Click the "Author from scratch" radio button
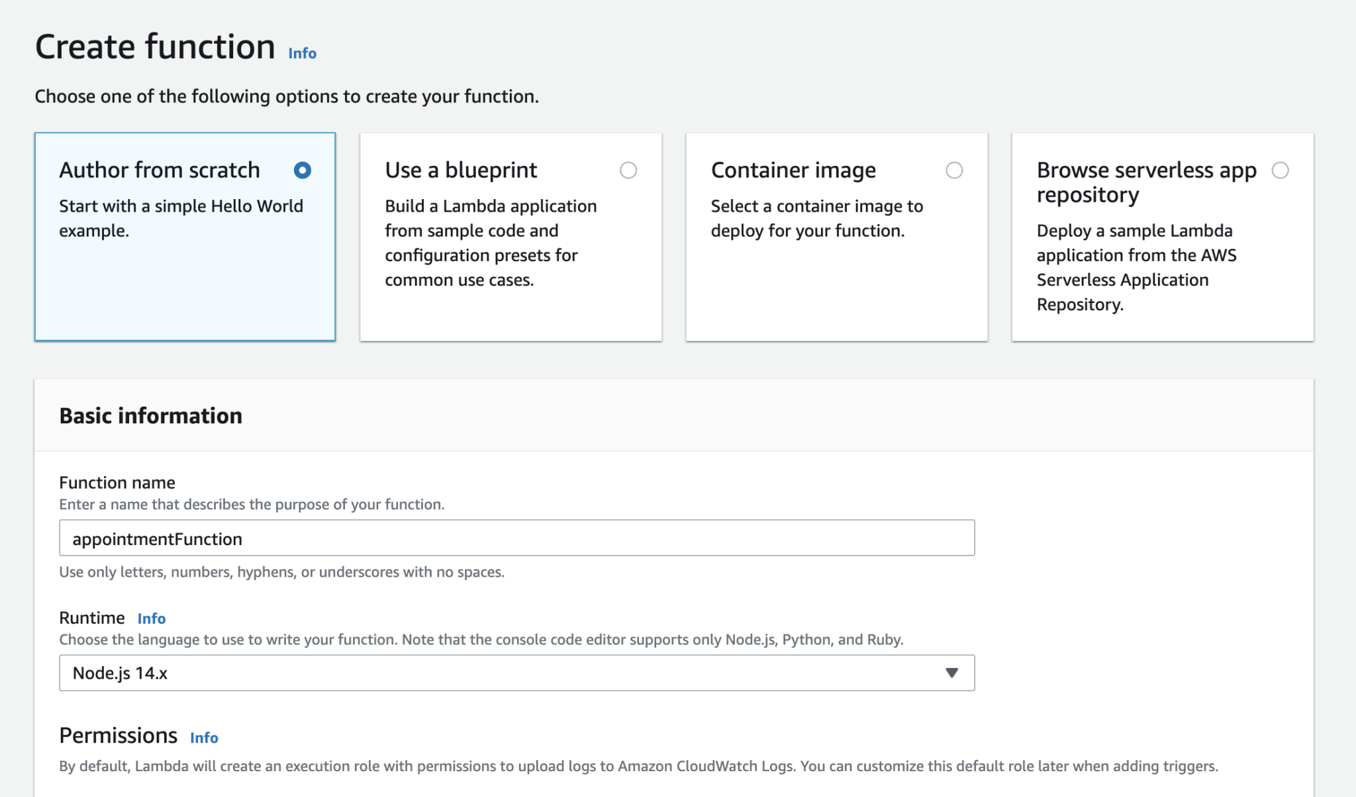 coord(302,171)
